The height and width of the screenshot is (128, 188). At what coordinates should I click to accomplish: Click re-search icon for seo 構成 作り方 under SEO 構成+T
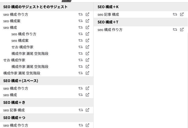tap(175, 30)
